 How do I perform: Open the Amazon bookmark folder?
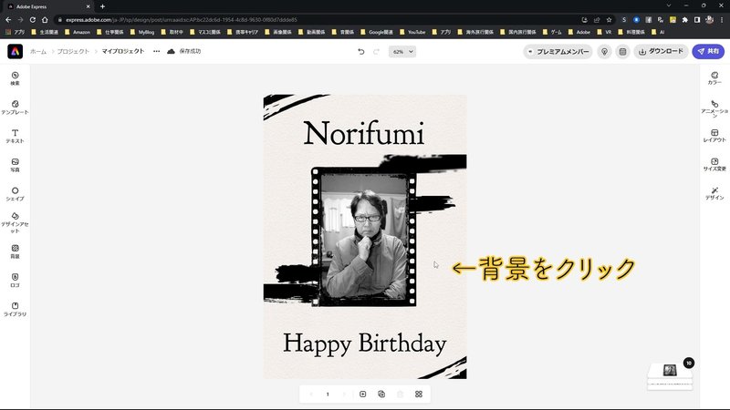78,32
